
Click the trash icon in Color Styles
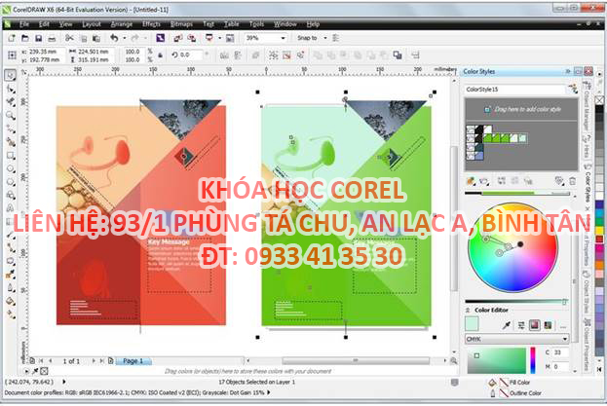coord(572,181)
